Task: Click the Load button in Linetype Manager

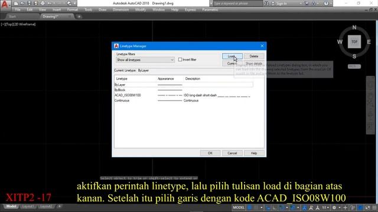Action: point(232,57)
